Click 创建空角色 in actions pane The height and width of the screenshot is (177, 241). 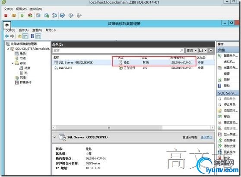coord(230,68)
